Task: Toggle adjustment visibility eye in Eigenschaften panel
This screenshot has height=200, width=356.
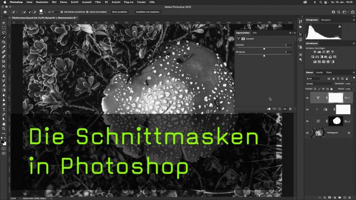Action: click(285, 109)
